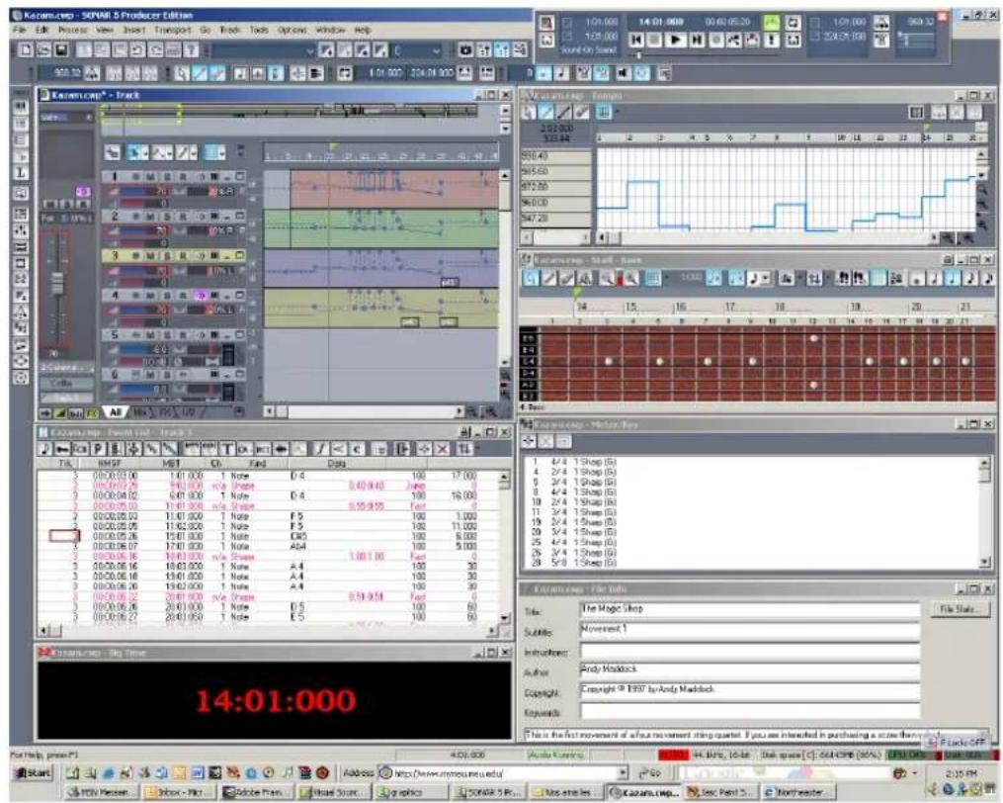
Task: Click the Stop button in transport panel
Action: [x=654, y=41]
